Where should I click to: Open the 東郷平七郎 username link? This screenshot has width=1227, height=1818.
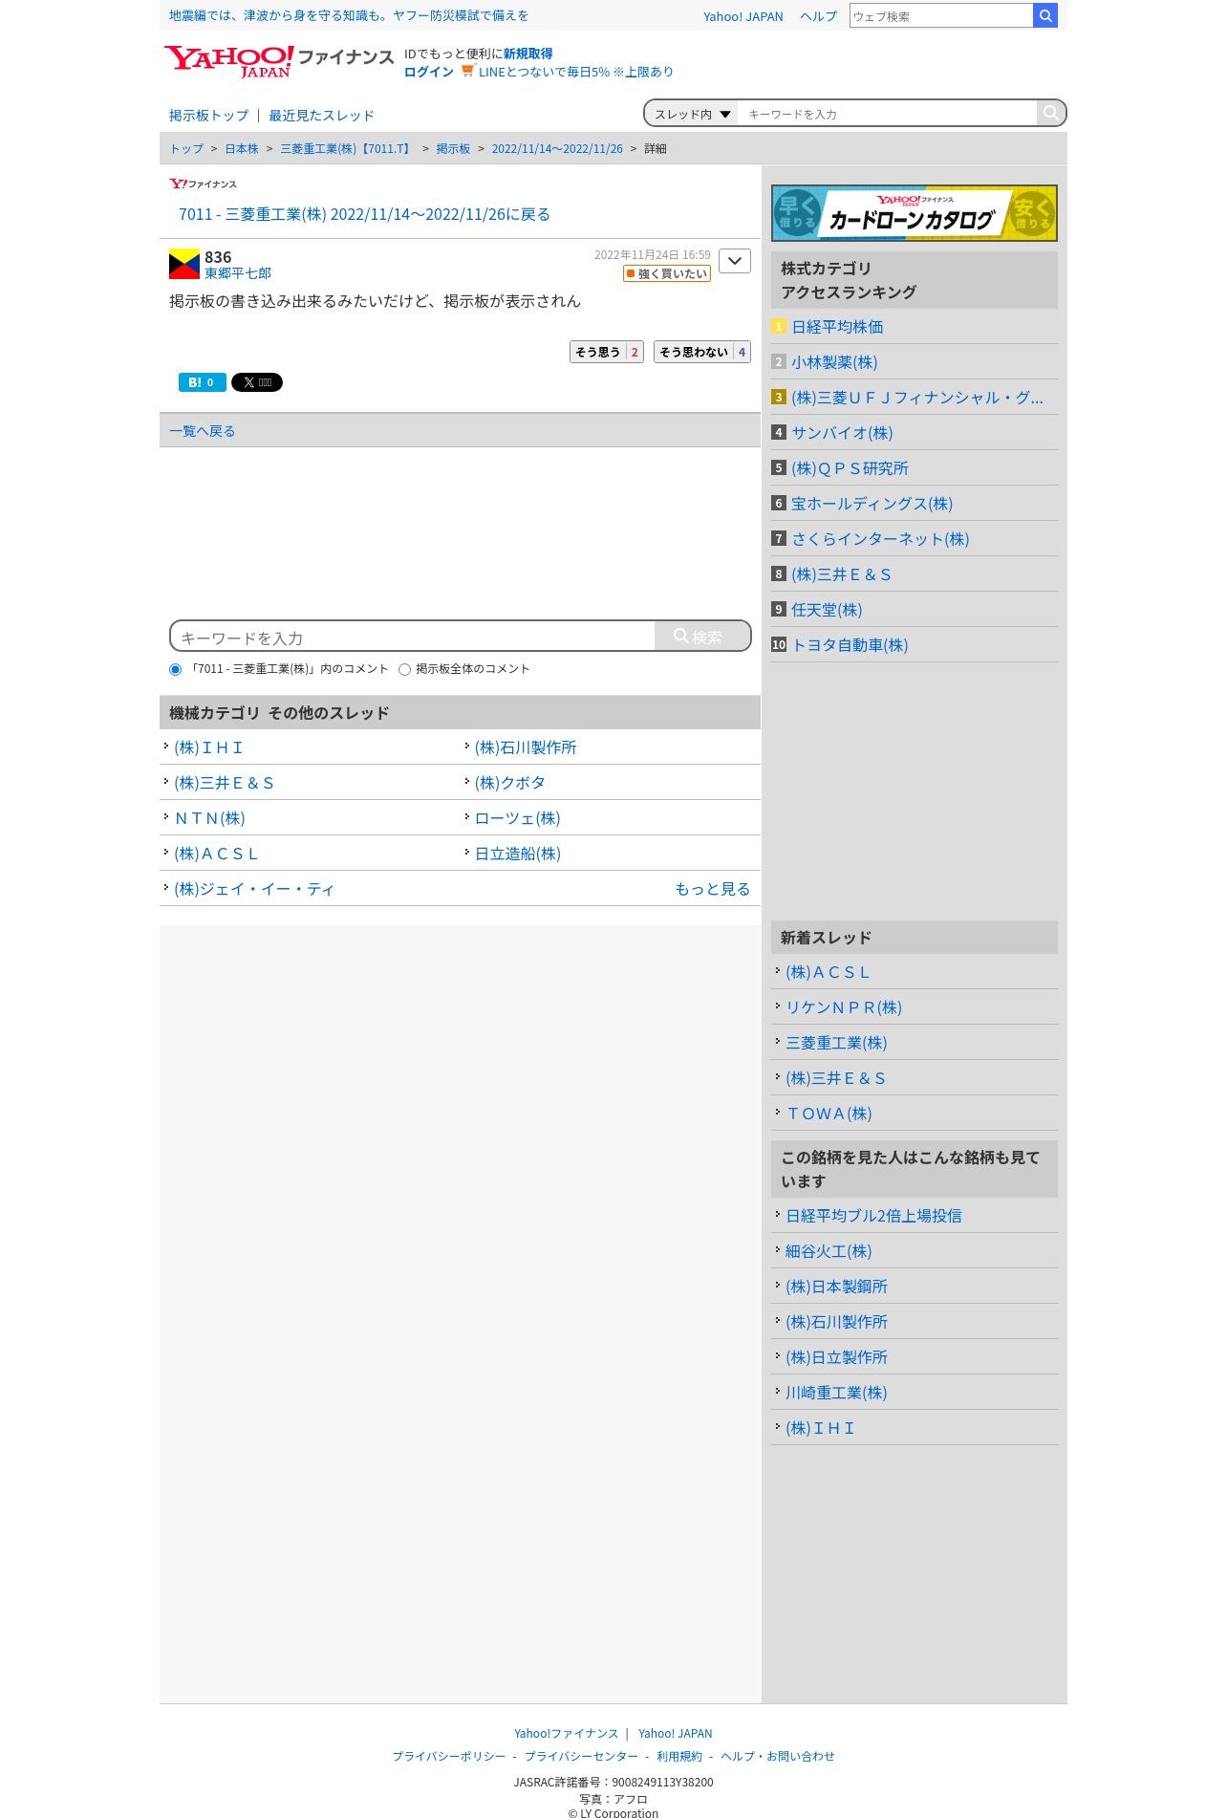pyautogui.click(x=238, y=273)
